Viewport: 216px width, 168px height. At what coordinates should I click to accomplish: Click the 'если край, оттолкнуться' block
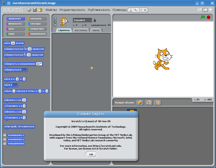[x=19, y=127]
